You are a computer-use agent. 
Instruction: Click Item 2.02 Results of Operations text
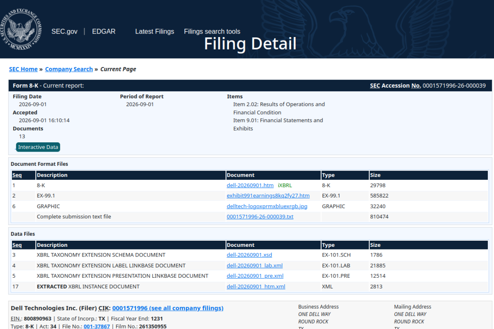pos(279,108)
